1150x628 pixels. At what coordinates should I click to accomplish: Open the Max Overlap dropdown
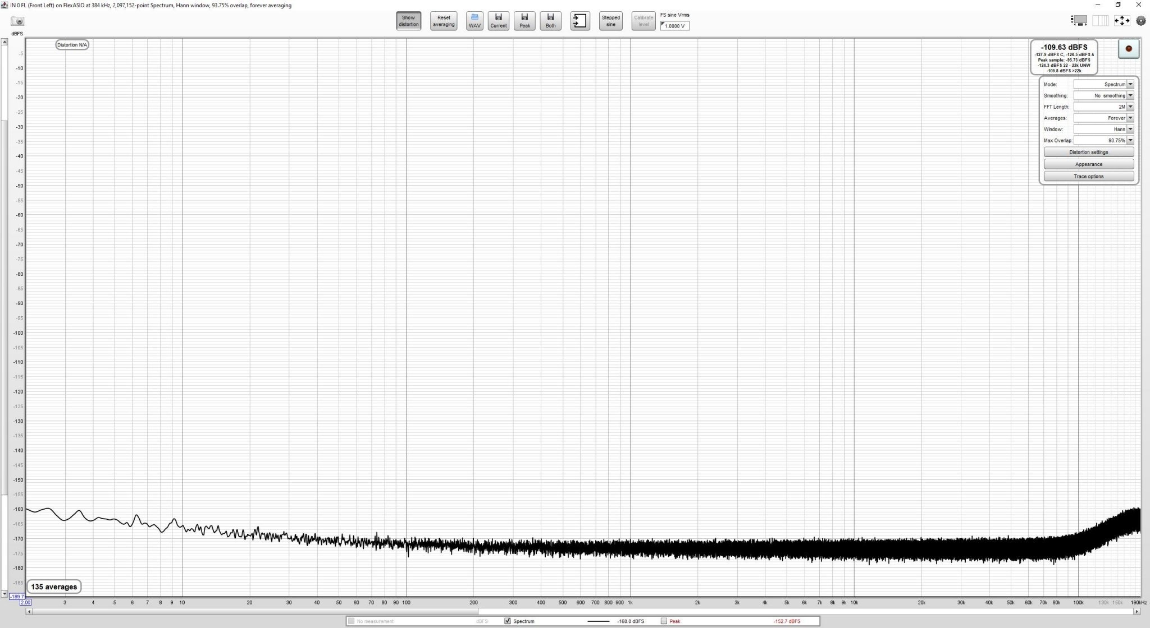[1103, 140]
